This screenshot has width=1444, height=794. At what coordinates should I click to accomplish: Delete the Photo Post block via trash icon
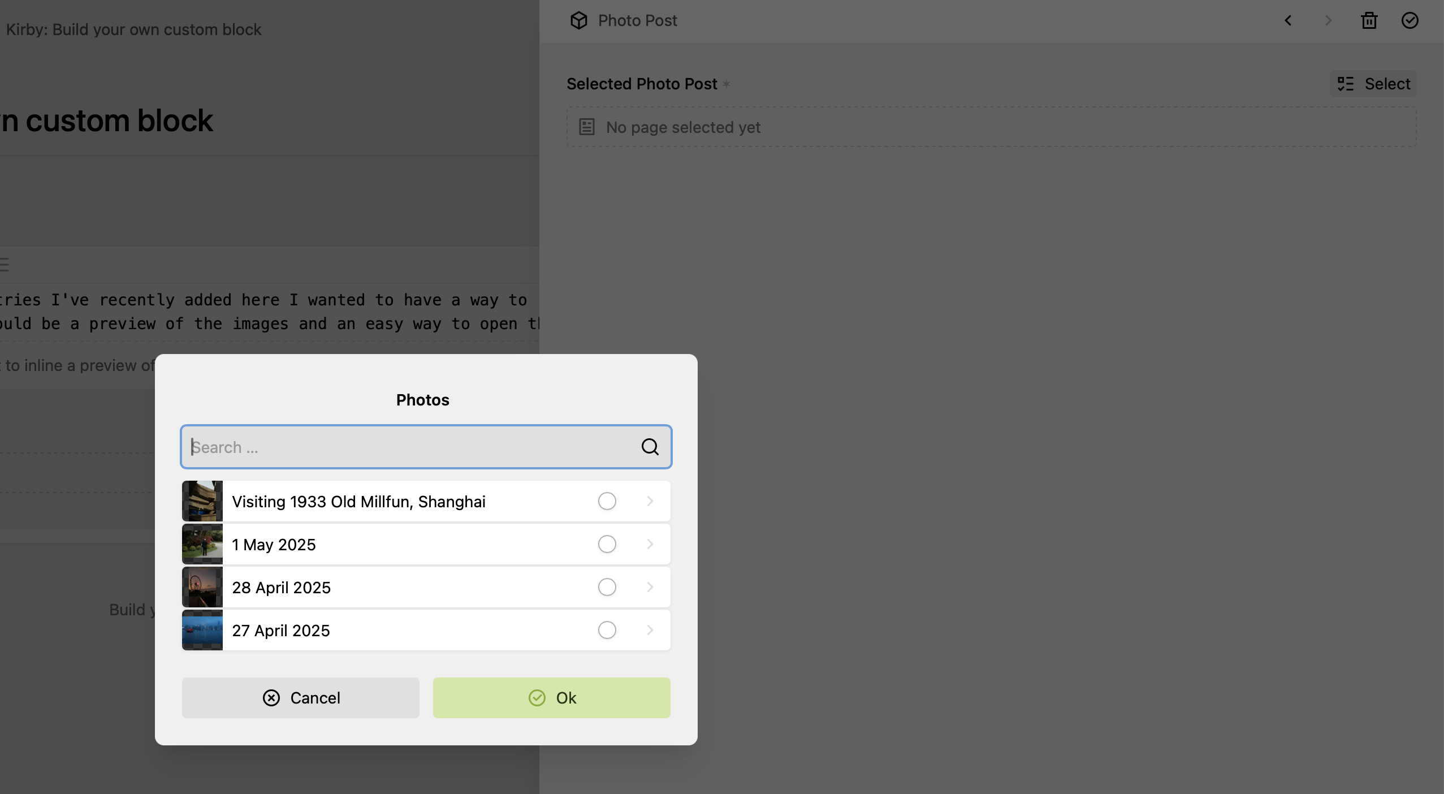(1369, 20)
